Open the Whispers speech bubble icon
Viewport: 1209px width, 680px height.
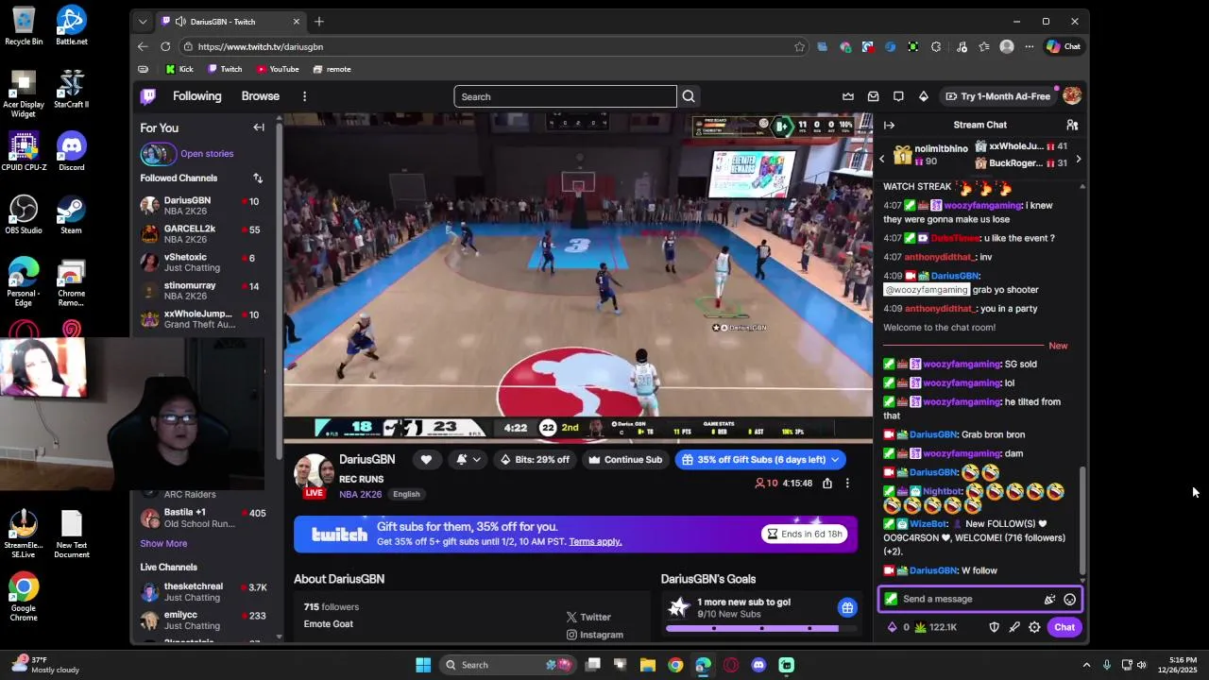pos(898,96)
